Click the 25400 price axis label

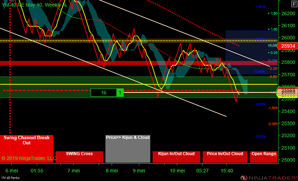coord(288,111)
